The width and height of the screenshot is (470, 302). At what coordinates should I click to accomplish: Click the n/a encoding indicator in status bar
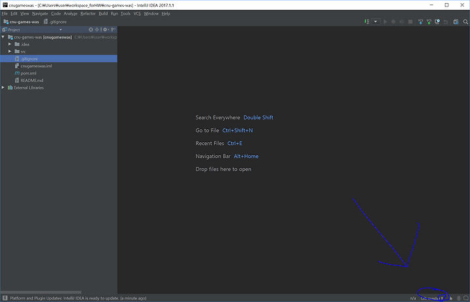(413, 298)
